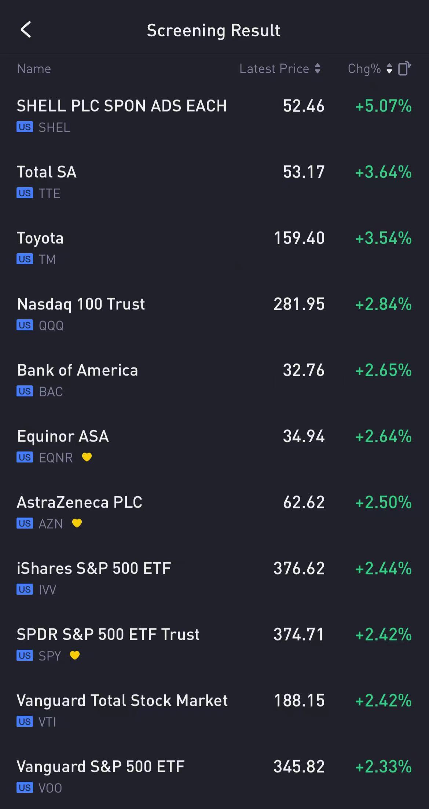Screen dimensions: 429x809
Task: Tap the US badge beside VTI ticker
Action: (25, 722)
